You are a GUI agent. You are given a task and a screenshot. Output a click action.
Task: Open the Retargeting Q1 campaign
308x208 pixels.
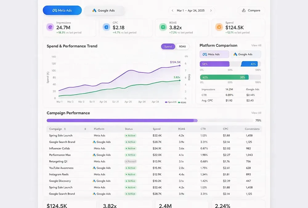(x=58, y=161)
